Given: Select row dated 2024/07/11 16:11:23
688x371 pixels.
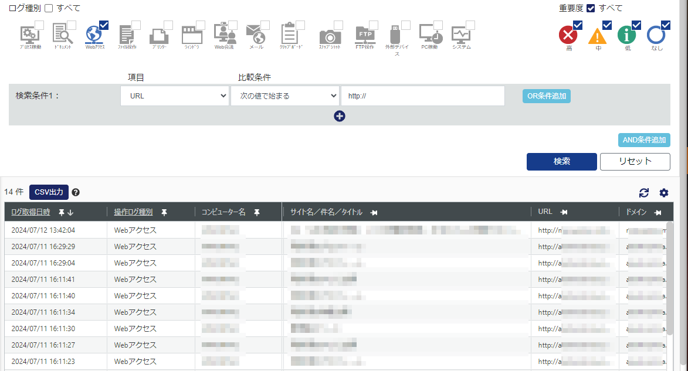Looking at the screenshot, I should (335, 362).
